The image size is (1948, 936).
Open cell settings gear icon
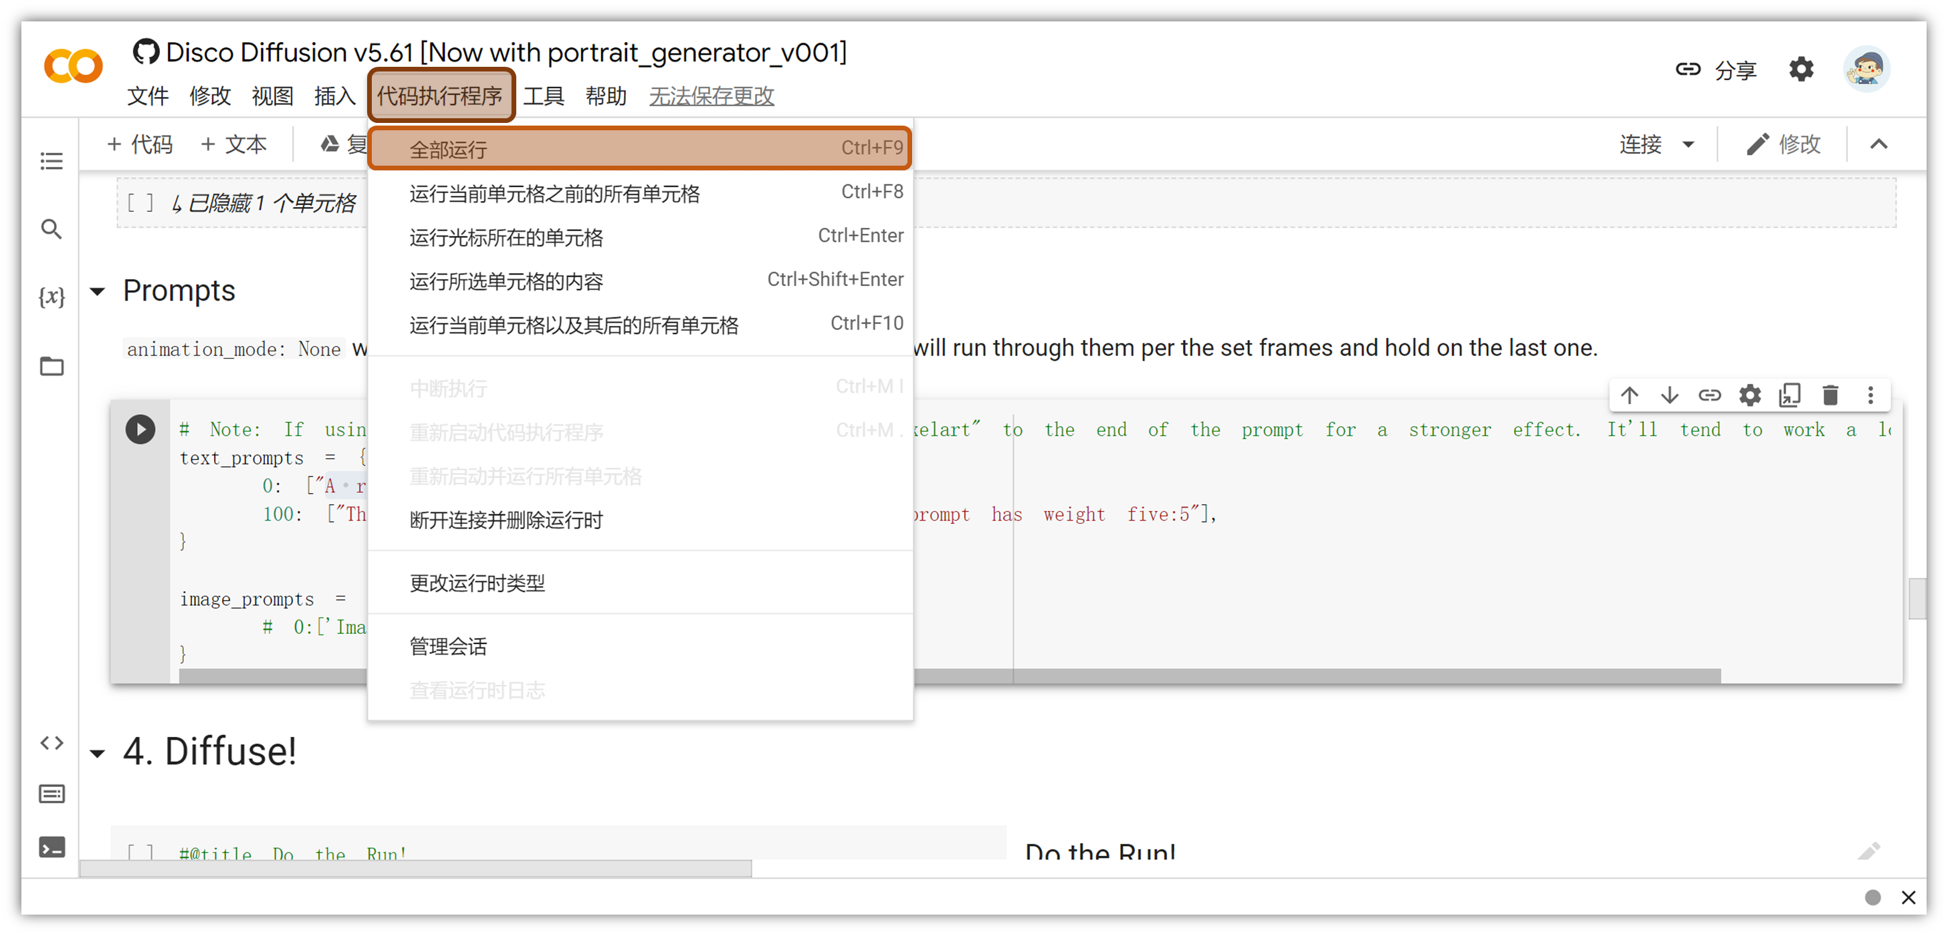coord(1749,395)
